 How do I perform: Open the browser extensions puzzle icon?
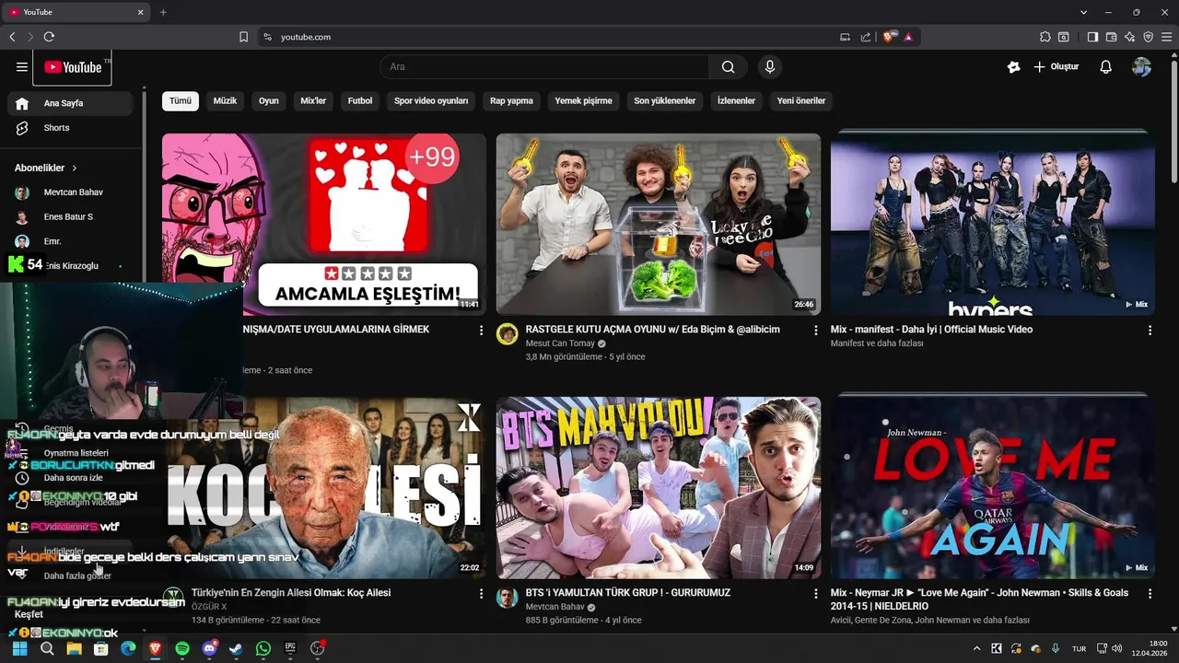tap(1045, 37)
